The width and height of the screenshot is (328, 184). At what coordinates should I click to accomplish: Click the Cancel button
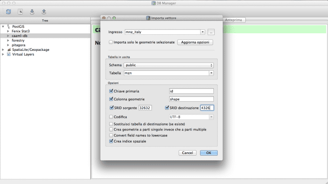(x=187, y=153)
